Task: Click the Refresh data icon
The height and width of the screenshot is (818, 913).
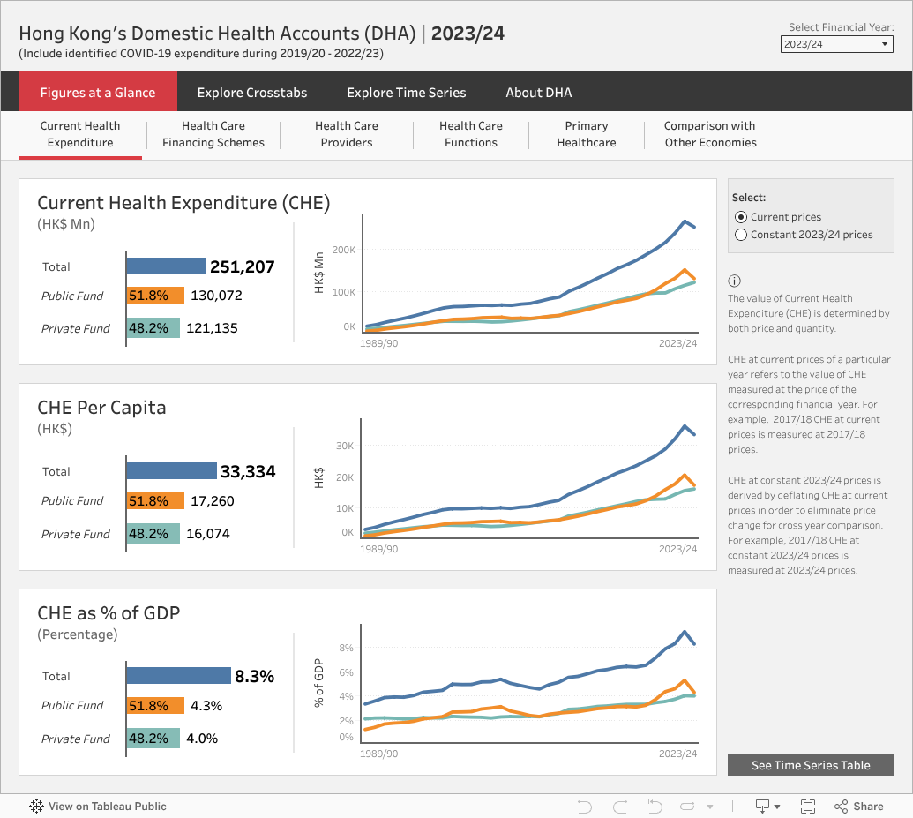Action: pos(688,806)
